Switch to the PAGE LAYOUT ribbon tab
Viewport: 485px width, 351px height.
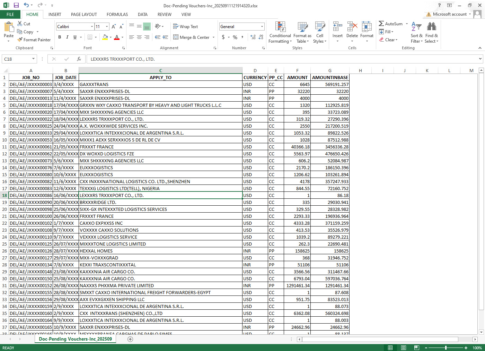pyautogui.click(x=84, y=15)
